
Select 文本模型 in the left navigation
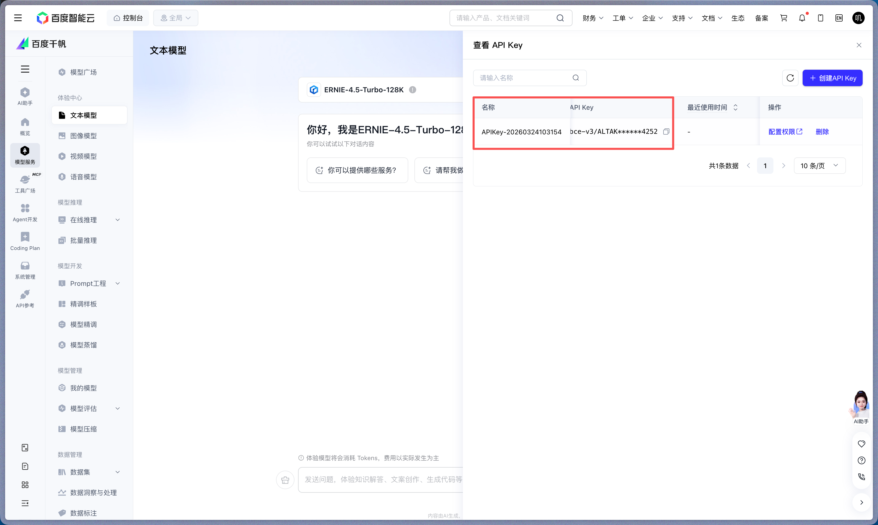(84, 115)
